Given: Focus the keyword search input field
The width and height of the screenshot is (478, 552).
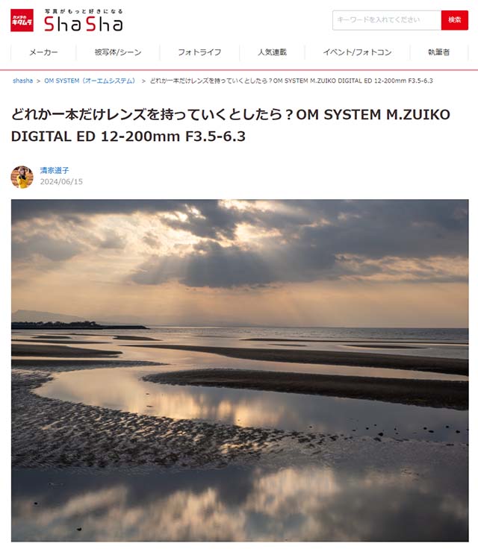Looking at the screenshot, I should coord(387,20).
